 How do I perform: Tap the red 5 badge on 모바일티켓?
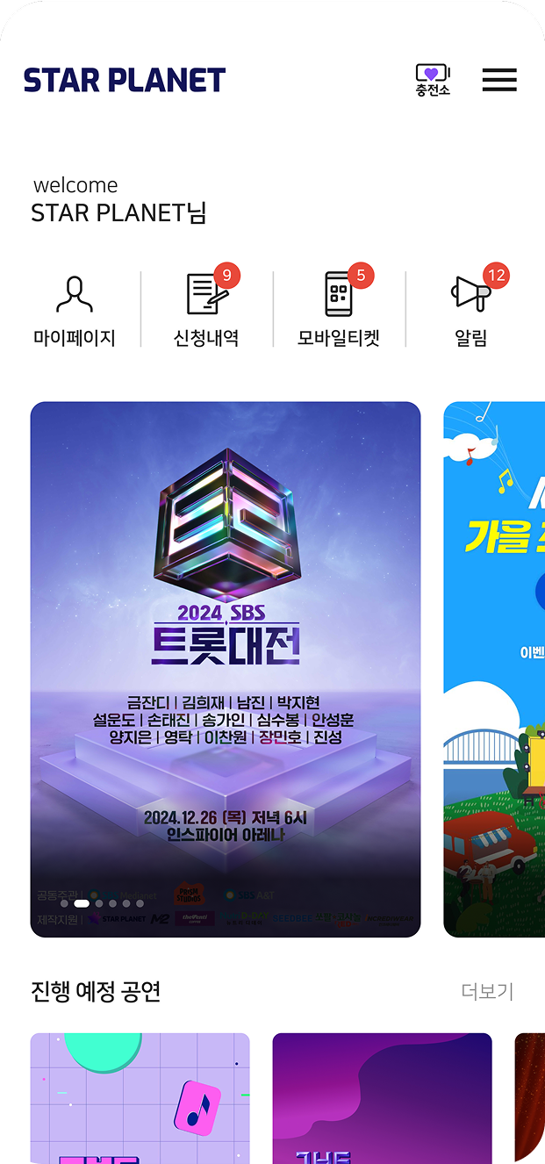click(x=361, y=276)
